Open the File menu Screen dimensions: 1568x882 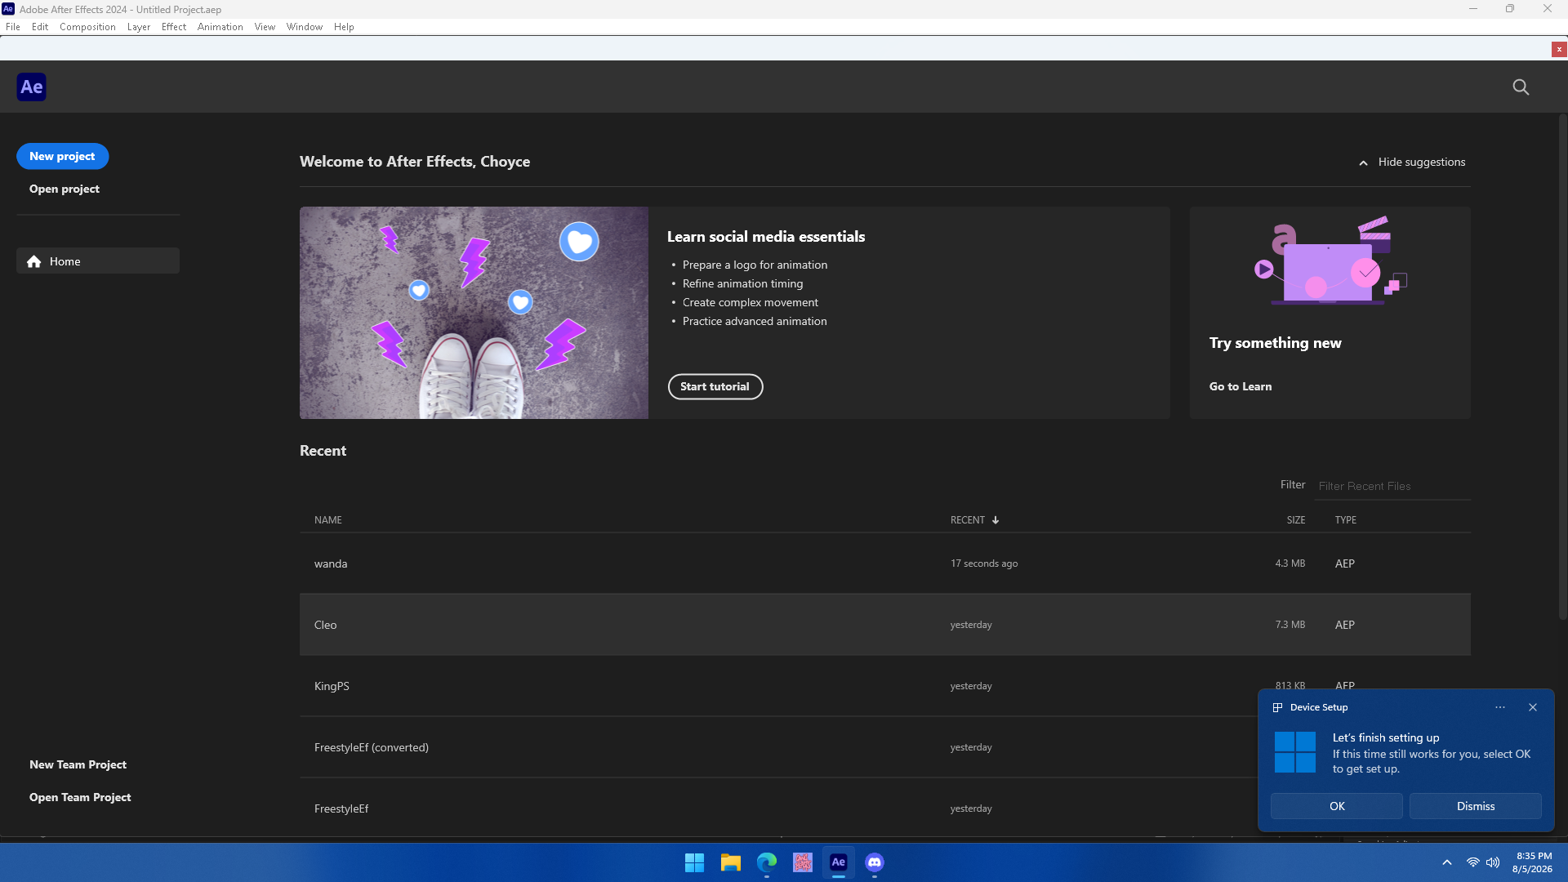click(x=13, y=27)
